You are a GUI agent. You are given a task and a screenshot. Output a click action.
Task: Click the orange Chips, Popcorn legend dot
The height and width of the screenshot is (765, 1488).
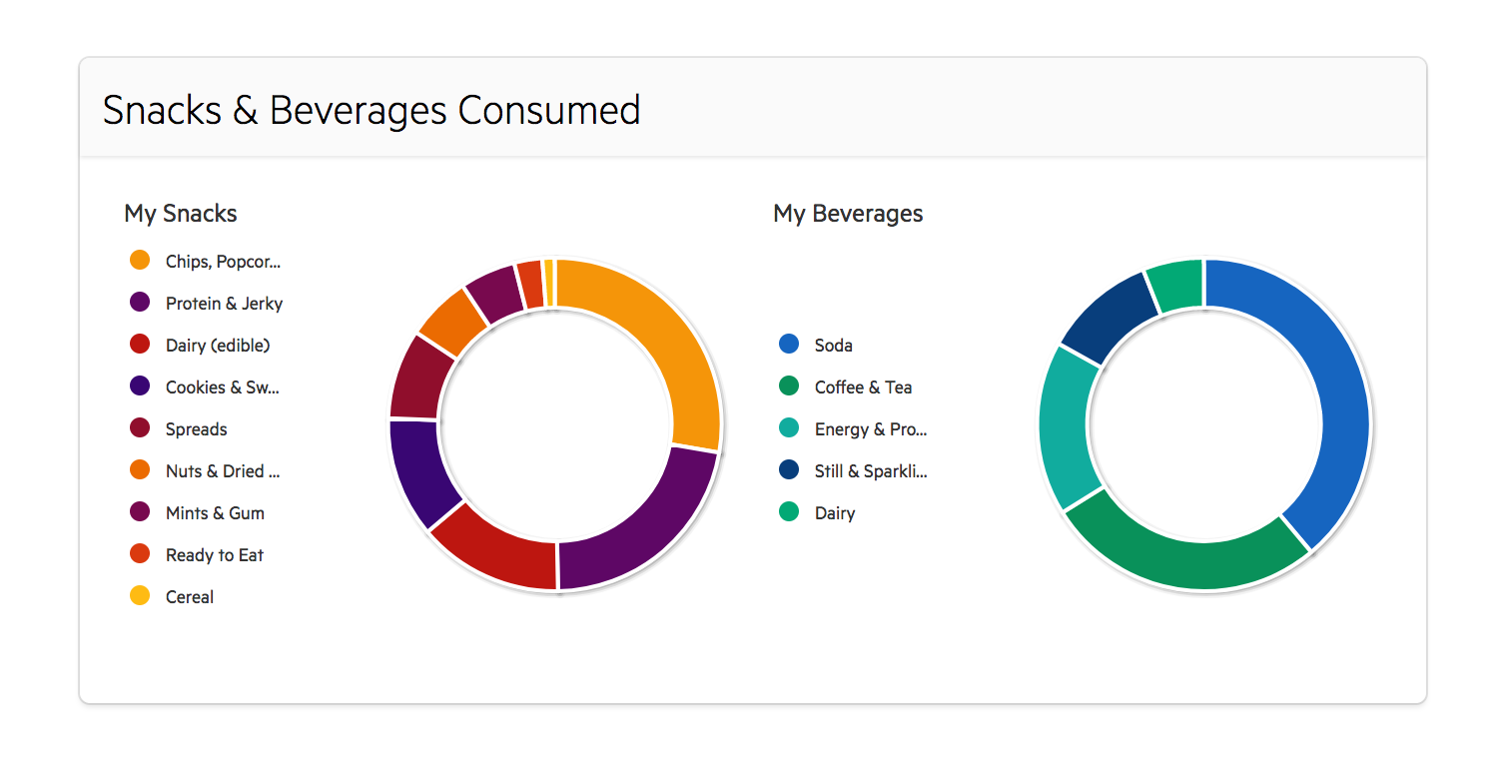[x=140, y=261]
